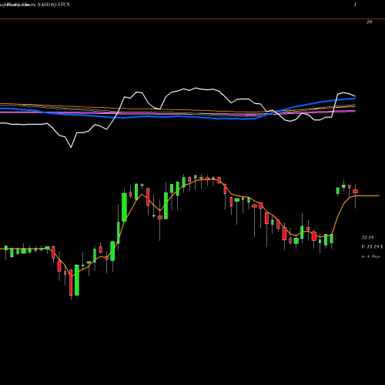Click the last red candlestick on the chart
Image resolution: width=385 pixels, height=385 pixels.
coord(356,192)
